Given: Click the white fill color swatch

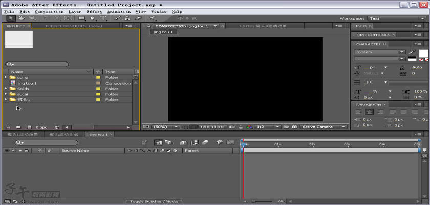Looking at the screenshot, I should (423, 53).
